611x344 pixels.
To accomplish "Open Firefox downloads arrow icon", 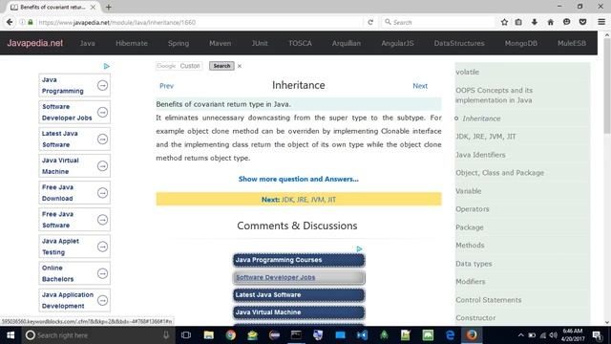I will [535, 22].
